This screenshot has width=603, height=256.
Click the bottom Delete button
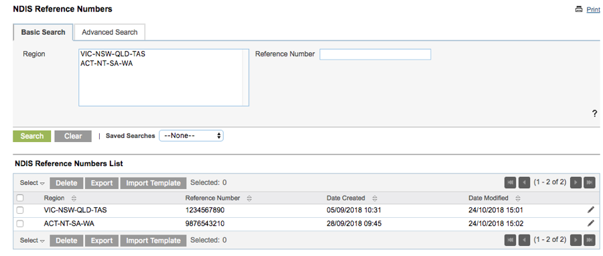click(66, 241)
